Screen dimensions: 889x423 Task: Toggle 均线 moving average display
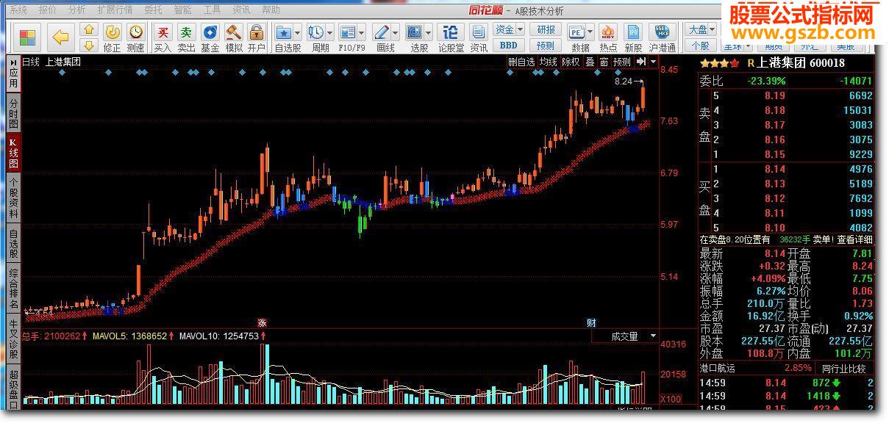tap(548, 62)
